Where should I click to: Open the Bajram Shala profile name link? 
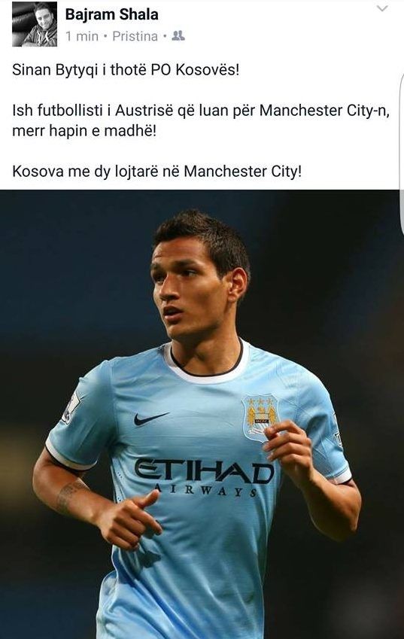tap(111, 14)
